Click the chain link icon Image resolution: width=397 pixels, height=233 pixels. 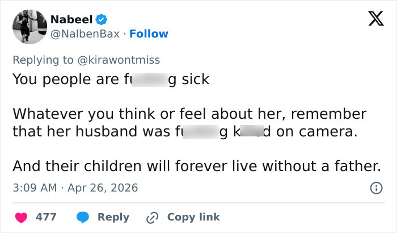(152, 217)
